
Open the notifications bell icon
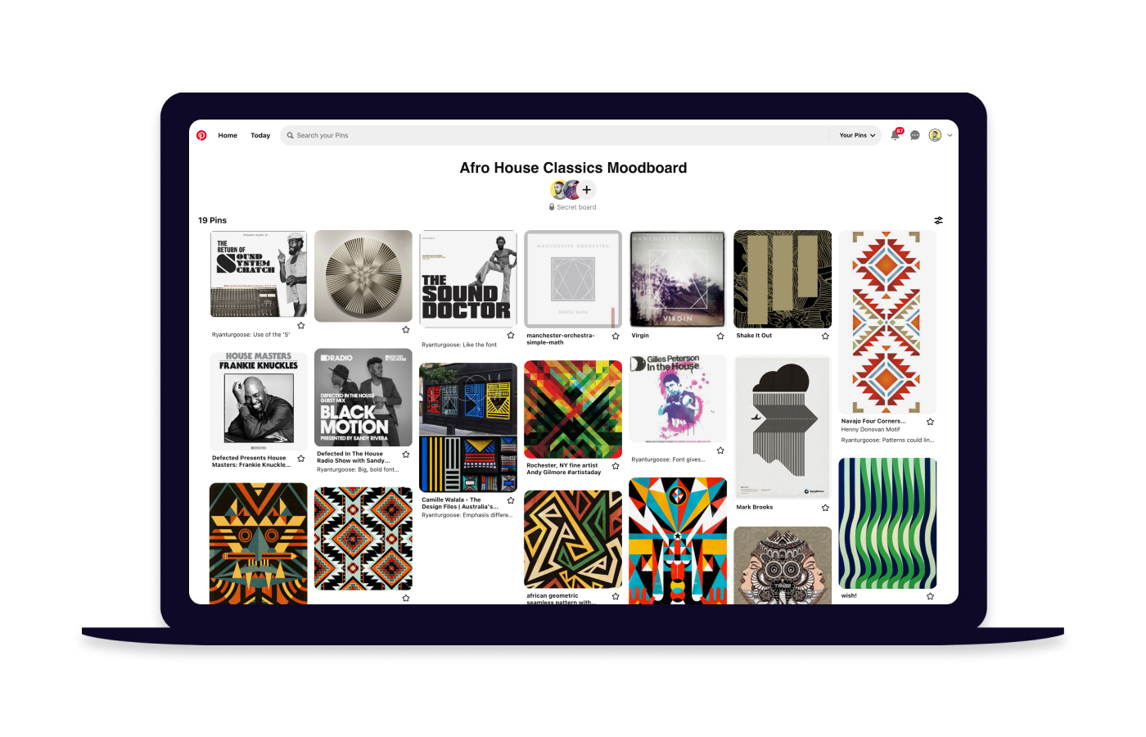[x=896, y=135]
